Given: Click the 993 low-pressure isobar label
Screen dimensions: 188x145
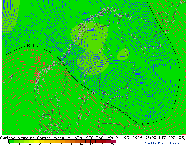Looking at the screenshot, I should [x=95, y=54].
